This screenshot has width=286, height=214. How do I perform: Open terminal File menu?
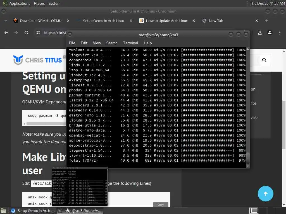click(x=72, y=43)
